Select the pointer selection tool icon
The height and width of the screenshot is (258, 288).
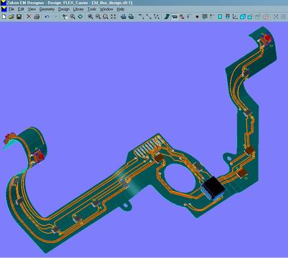click(x=65, y=16)
